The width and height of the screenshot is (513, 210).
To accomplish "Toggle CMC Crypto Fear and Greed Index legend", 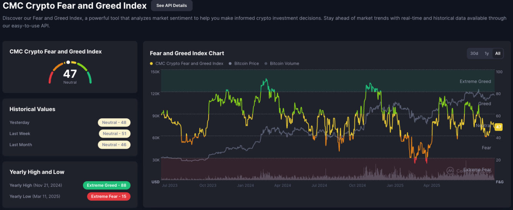I will 189,64.
